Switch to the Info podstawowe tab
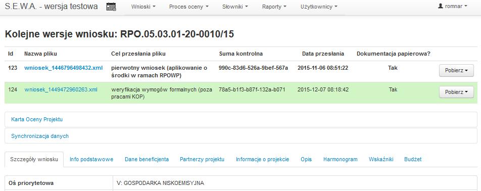This screenshot has width=481, height=191. click(x=91, y=159)
